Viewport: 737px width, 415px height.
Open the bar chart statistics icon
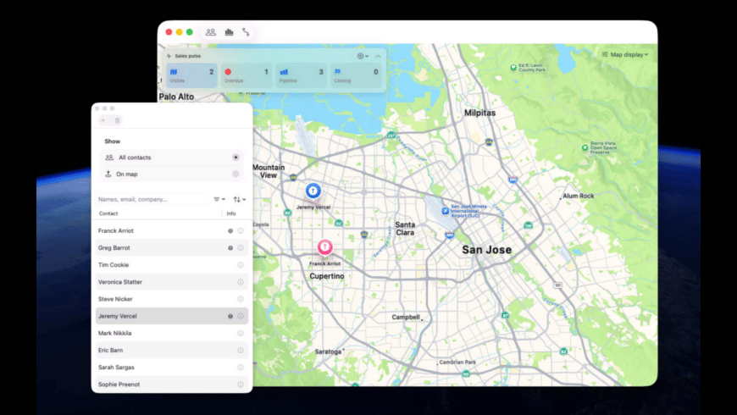tap(229, 32)
